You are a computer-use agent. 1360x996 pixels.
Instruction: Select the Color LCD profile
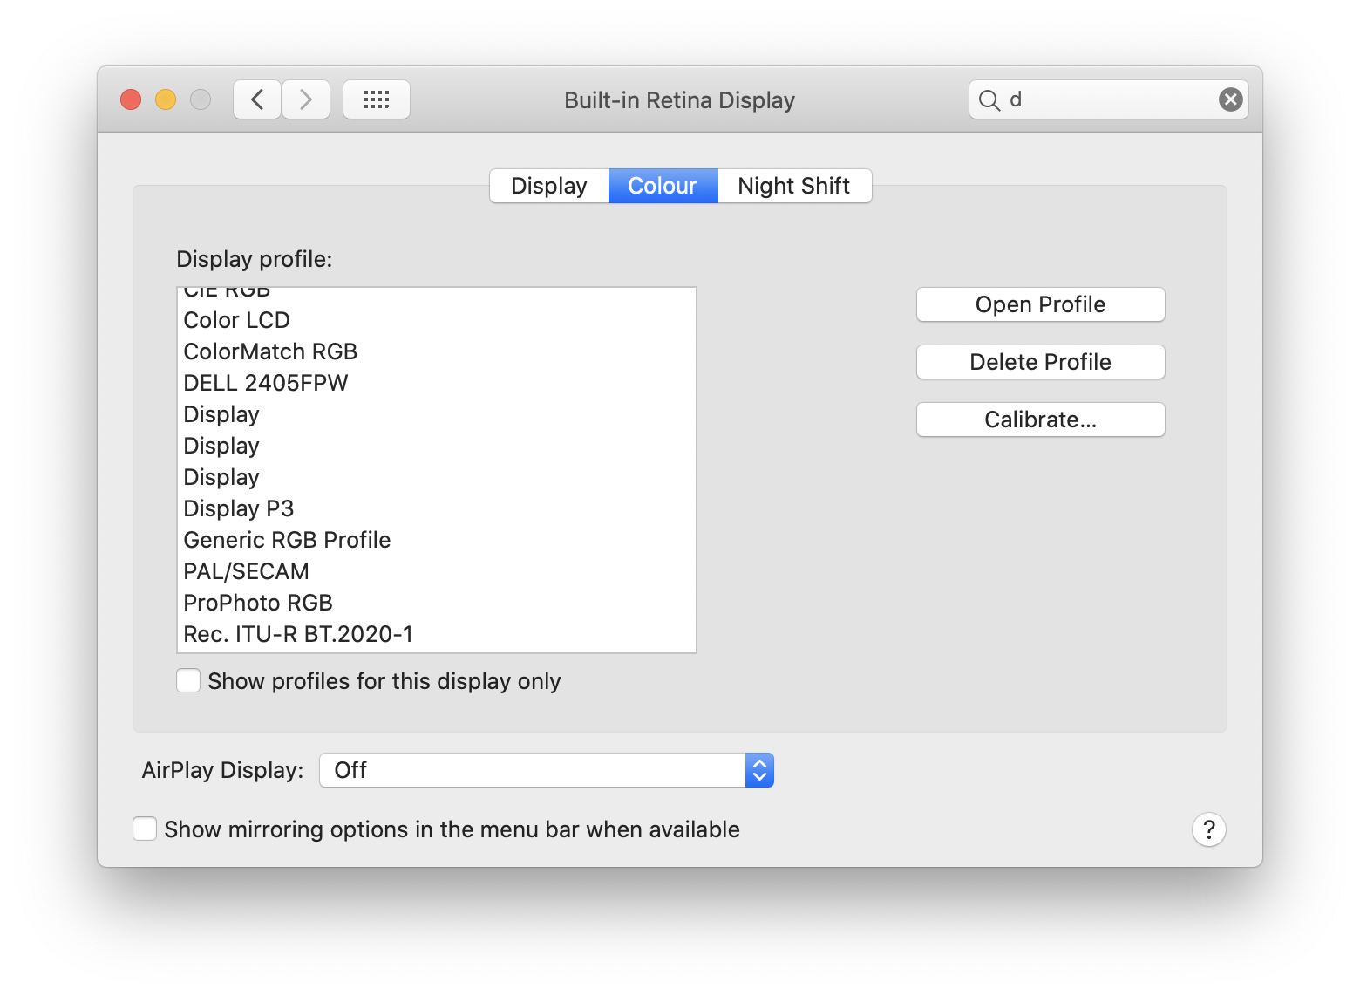coord(437,320)
